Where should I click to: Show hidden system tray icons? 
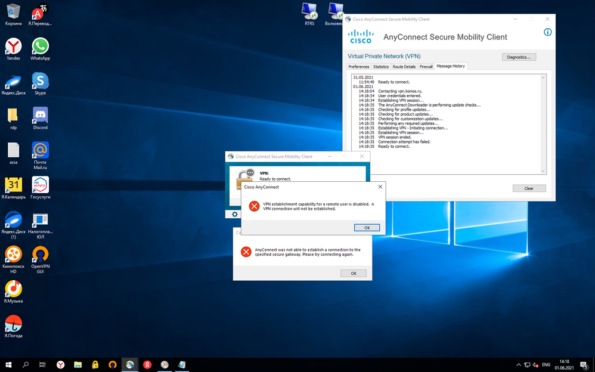(x=519, y=365)
